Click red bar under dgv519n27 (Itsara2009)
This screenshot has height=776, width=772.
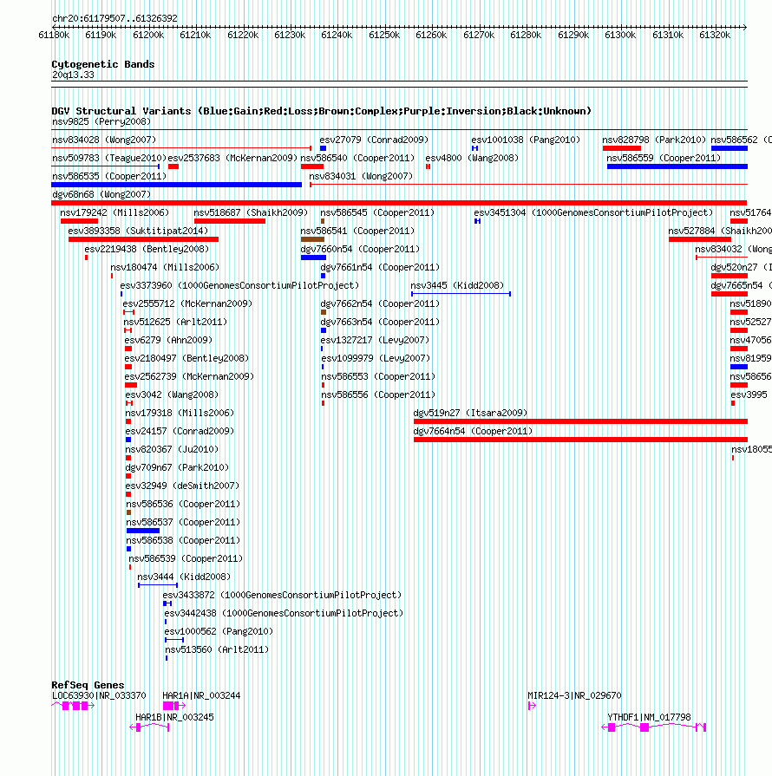[x=580, y=421]
